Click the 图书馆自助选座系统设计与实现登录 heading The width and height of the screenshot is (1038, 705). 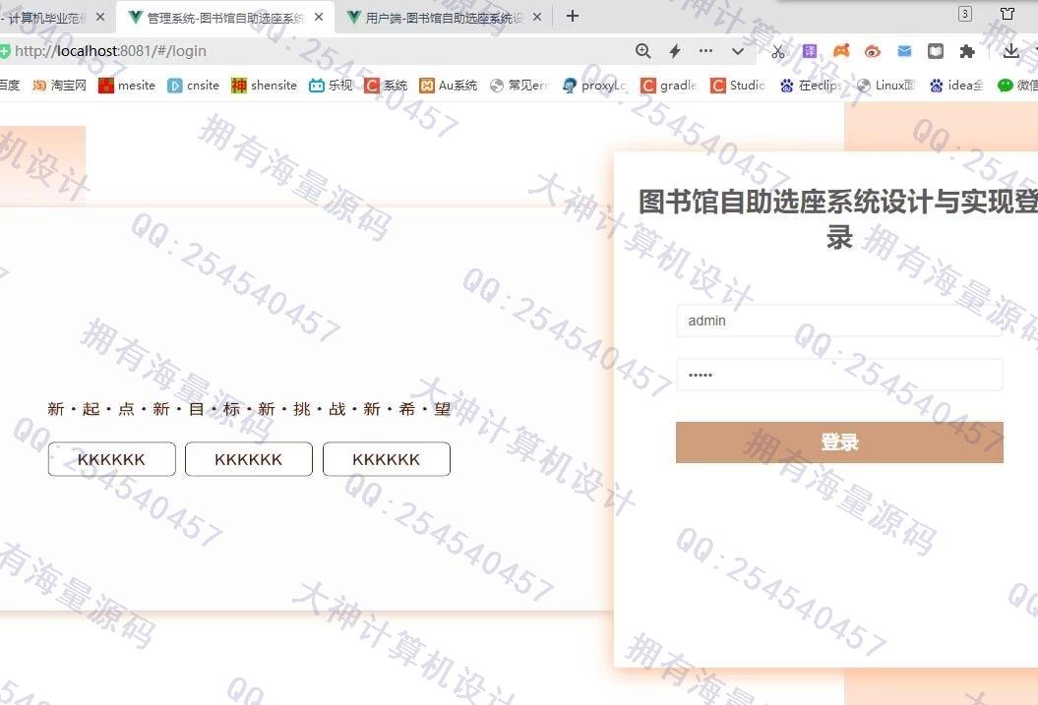coord(838,219)
